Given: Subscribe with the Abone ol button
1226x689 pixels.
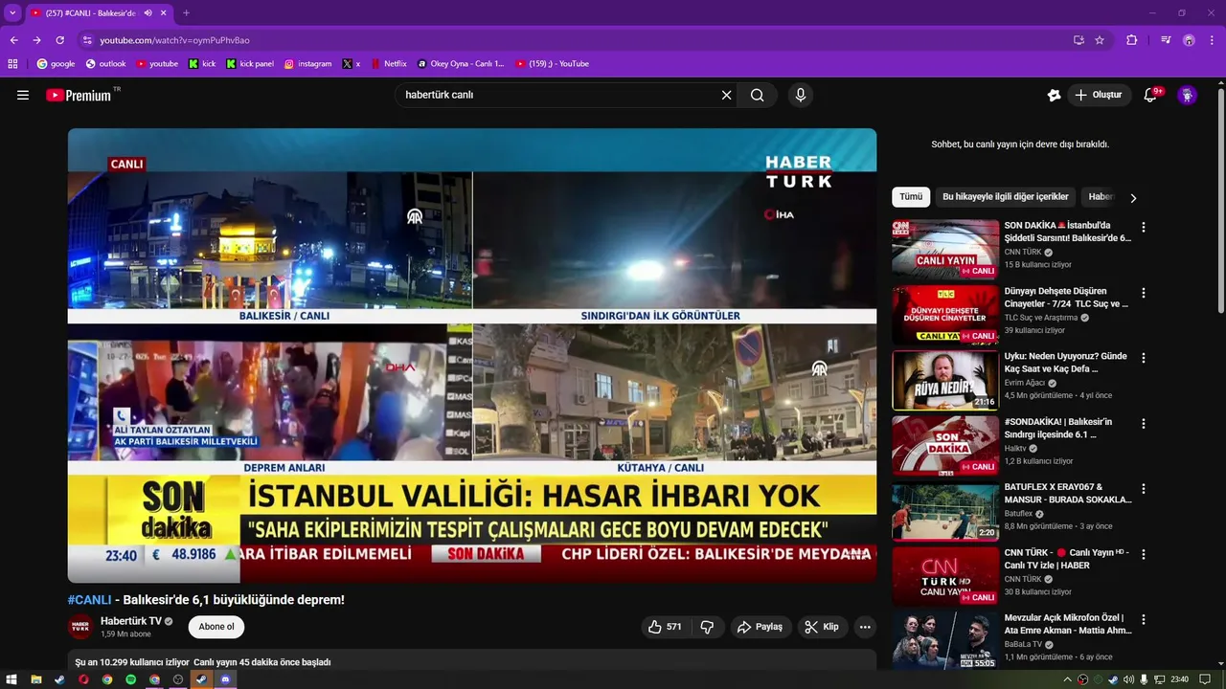Looking at the screenshot, I should tap(216, 627).
